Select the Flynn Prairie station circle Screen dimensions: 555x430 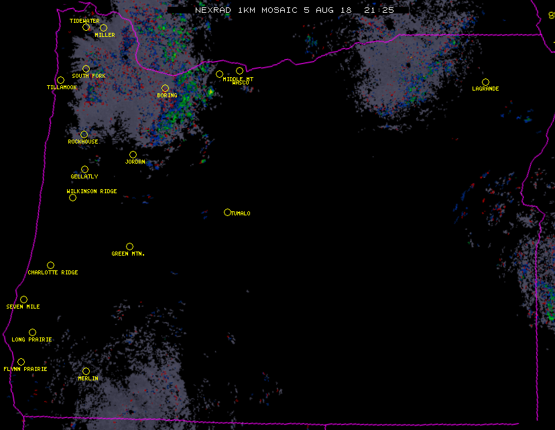pos(21,362)
